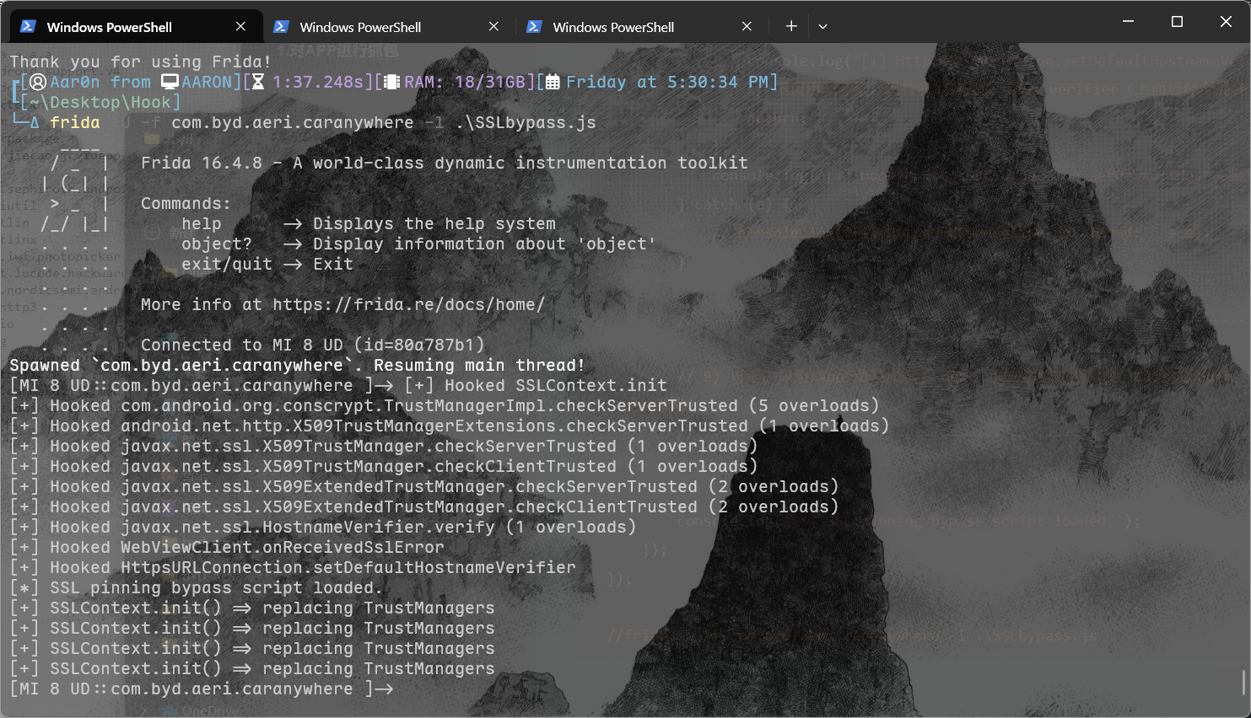
Task: Click the WebViewClient.onReceivedSslError line
Action: 227,547
